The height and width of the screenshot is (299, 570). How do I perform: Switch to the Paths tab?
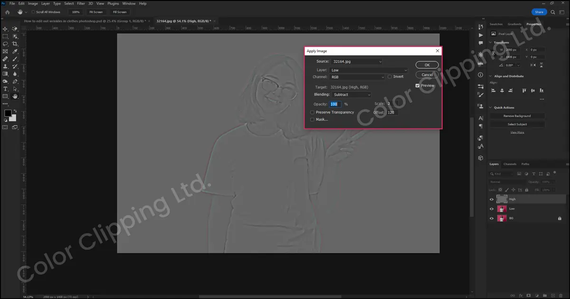tap(525, 164)
